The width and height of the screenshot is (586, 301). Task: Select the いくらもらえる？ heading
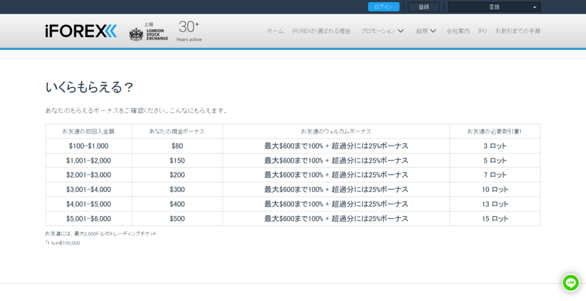(89, 87)
